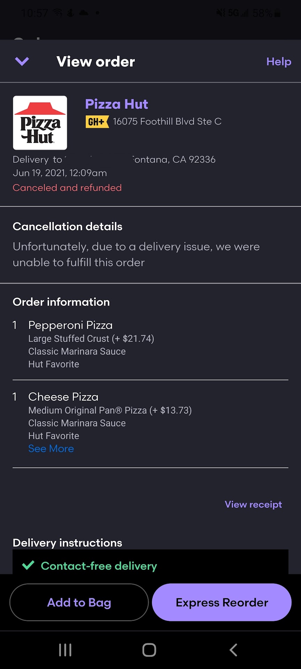This screenshot has height=669, width=301.
Task: Collapse order view with down chevron
Action: [x=22, y=62]
